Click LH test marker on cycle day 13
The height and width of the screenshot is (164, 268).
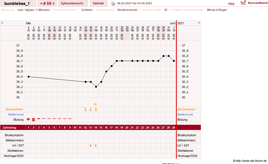pos(91,145)
